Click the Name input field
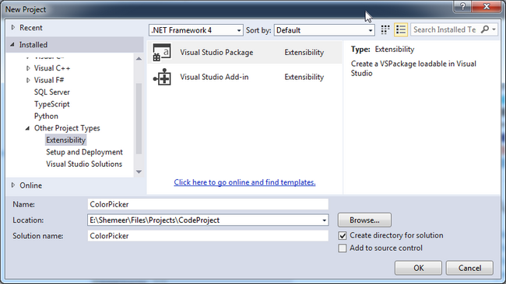The height and width of the screenshot is (284, 506). tap(208, 204)
